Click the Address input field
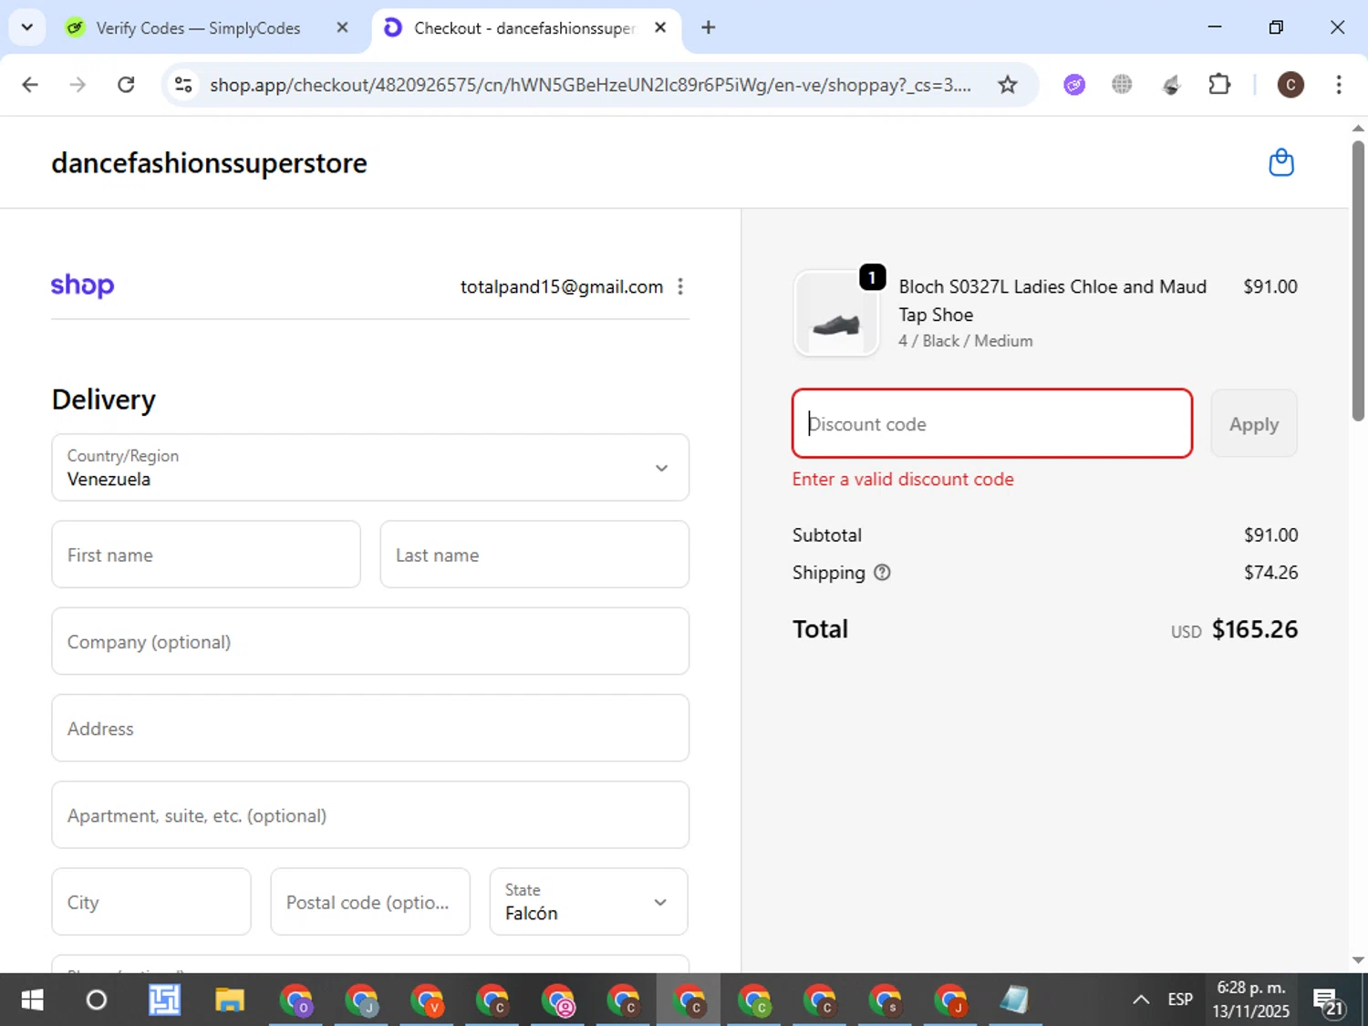Screen dimensions: 1368x1026 [370, 728]
